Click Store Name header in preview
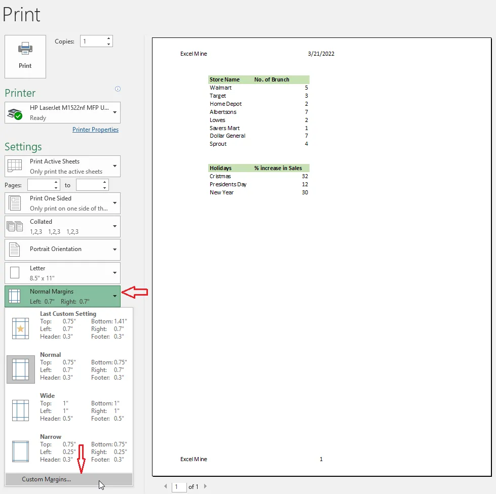The height and width of the screenshot is (494, 496). tap(224, 79)
